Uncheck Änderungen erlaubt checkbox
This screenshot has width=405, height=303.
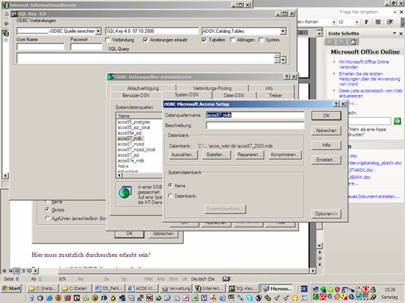pyautogui.click(x=146, y=40)
